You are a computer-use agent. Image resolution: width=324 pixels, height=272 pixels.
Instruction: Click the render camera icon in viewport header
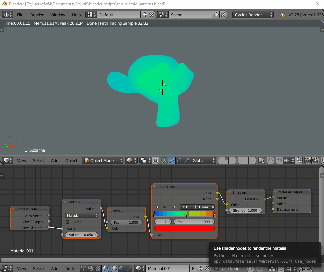[308, 160]
